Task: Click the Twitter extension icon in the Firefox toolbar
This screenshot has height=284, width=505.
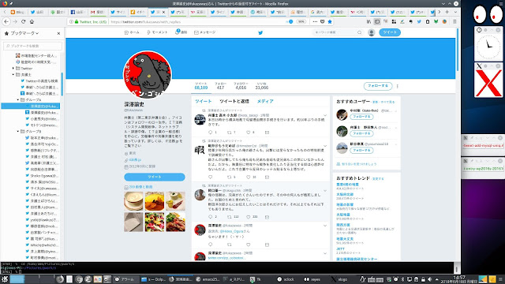Action: click(419, 21)
